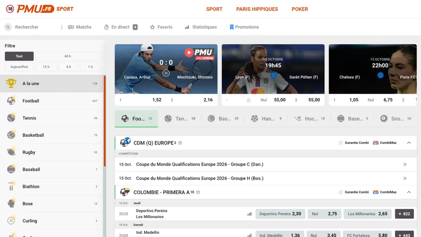The image size is (421, 237).
Task: Click the Biathlon icon in sidebar
Action: [x=11, y=186]
